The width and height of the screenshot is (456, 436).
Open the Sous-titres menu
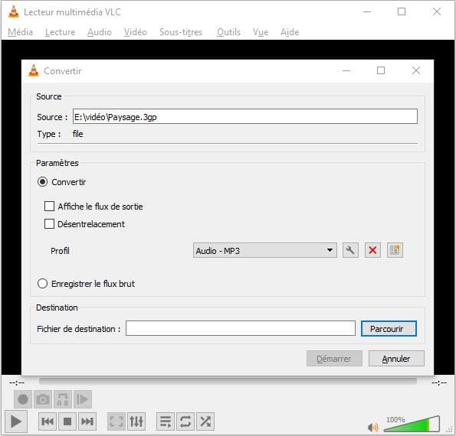(x=181, y=32)
